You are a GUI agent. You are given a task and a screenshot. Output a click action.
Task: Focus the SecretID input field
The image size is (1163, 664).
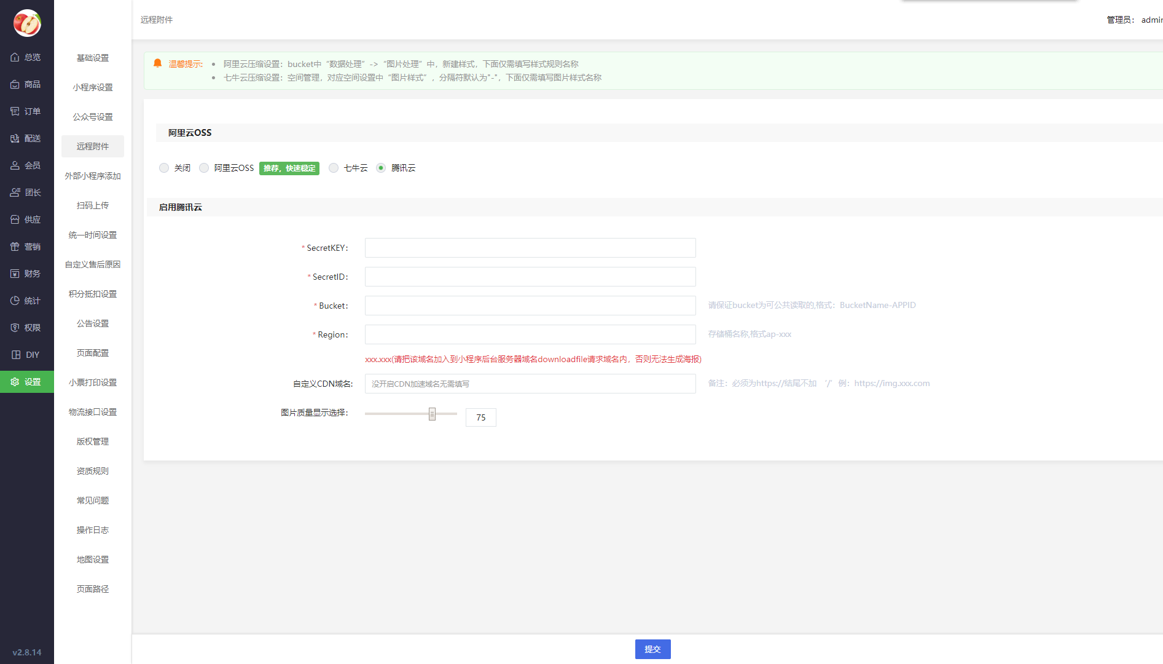pos(530,277)
